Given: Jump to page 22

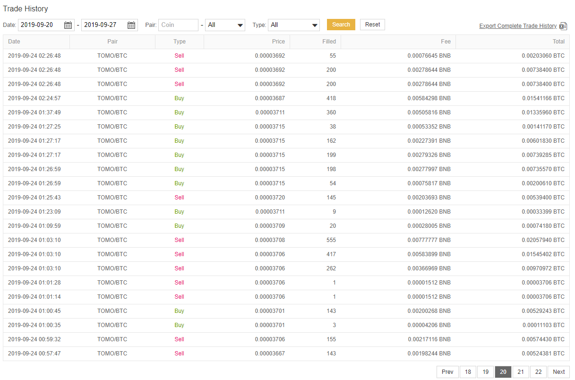Looking at the screenshot, I should 538,372.
